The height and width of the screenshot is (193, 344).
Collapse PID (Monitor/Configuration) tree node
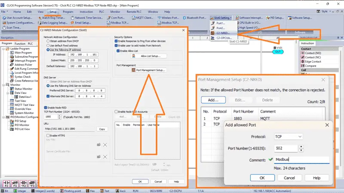pyautogui.click(x=3, y=117)
